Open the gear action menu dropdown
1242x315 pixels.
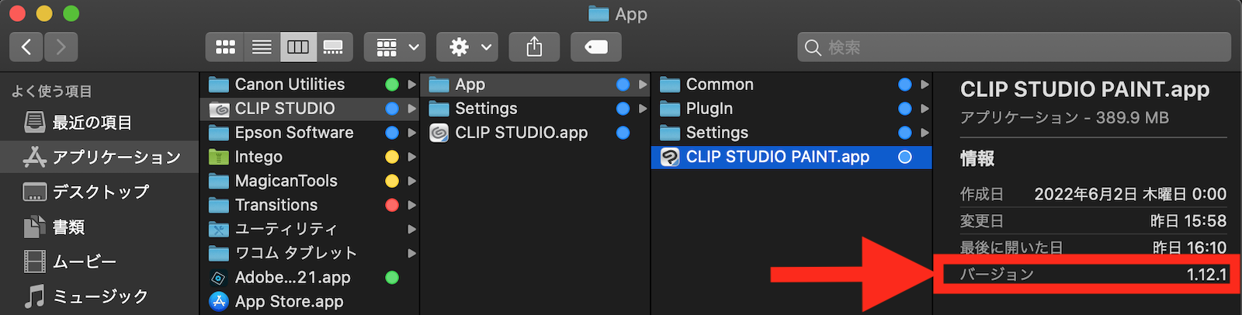(467, 47)
